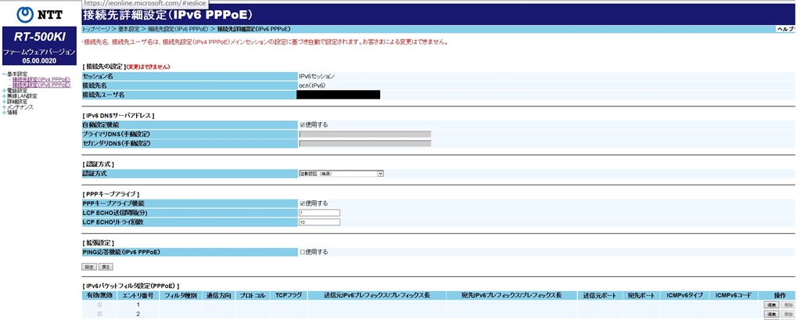Image resolution: width=801 pixels, height=320 pixels.
Task: Click 編集 button for entry 1
Action: pyautogui.click(x=770, y=304)
